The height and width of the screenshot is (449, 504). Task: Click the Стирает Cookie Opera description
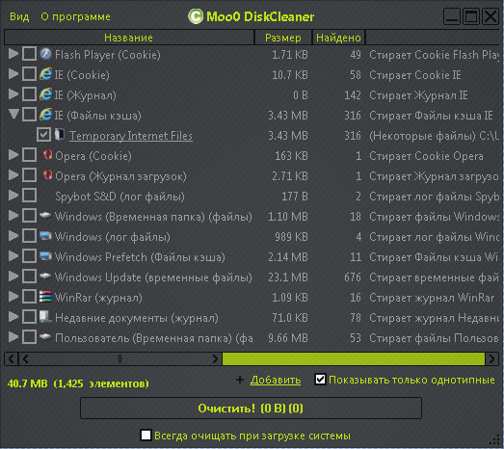[x=426, y=156]
